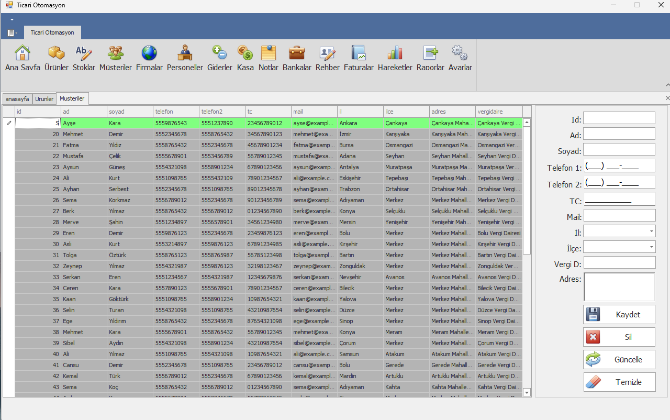The height and width of the screenshot is (420, 670).
Task: Select the cell 'Mustafa' in the ad column
Action: [84, 156]
